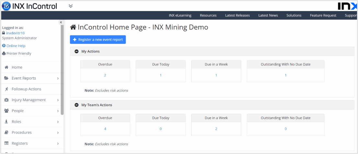Open the Online Help link

point(16,46)
